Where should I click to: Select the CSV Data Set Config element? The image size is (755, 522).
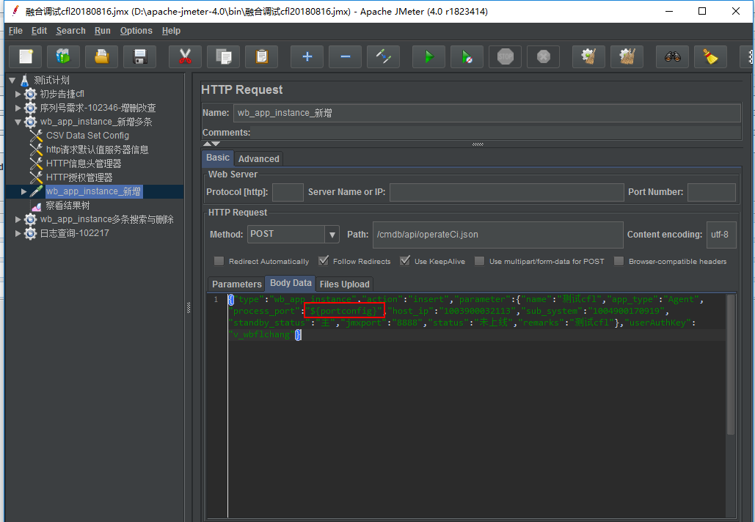tap(87, 136)
